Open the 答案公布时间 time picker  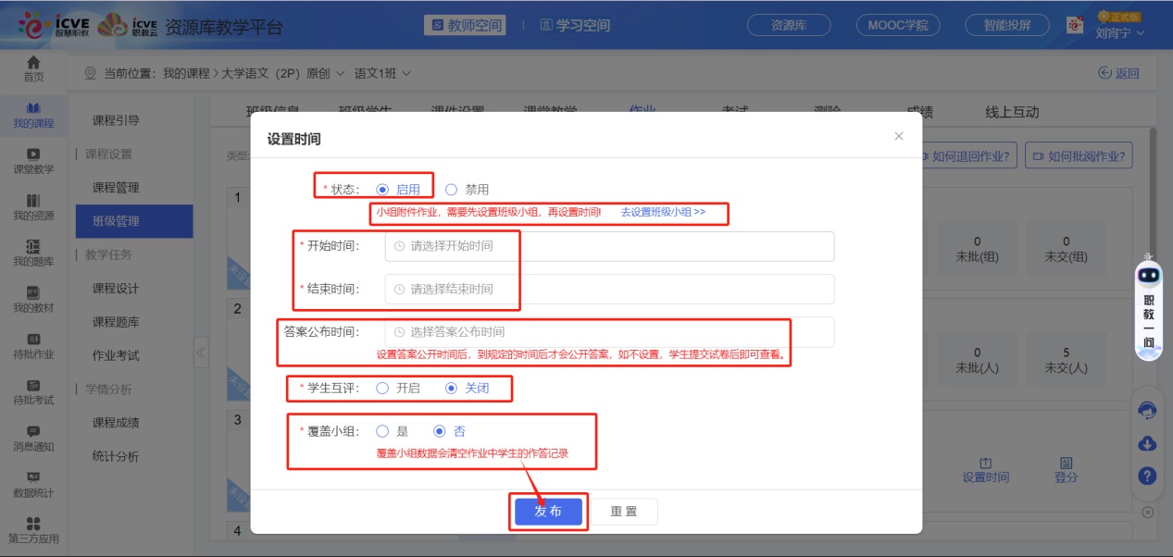(611, 331)
